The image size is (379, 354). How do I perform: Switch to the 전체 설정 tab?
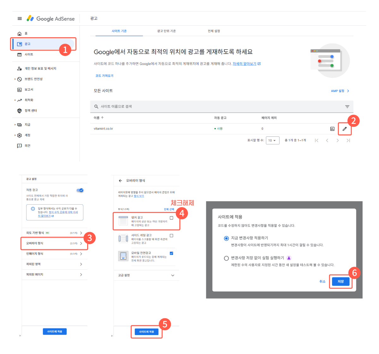214,31
